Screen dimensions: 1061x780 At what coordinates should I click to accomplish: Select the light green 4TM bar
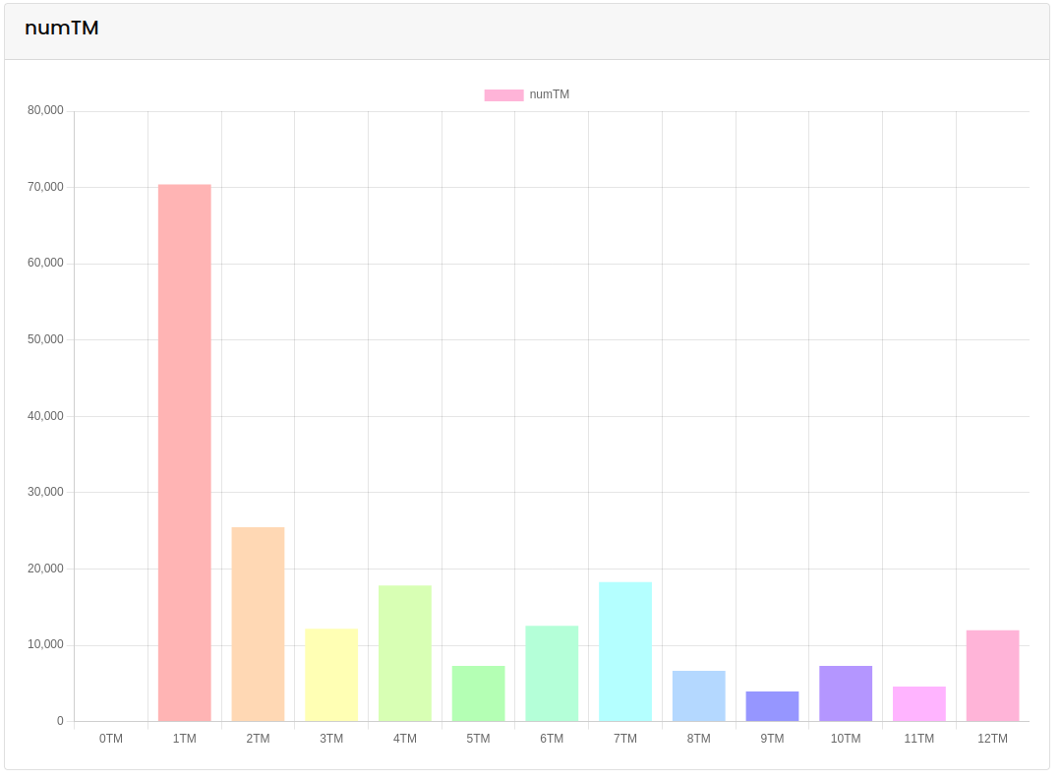(x=405, y=653)
